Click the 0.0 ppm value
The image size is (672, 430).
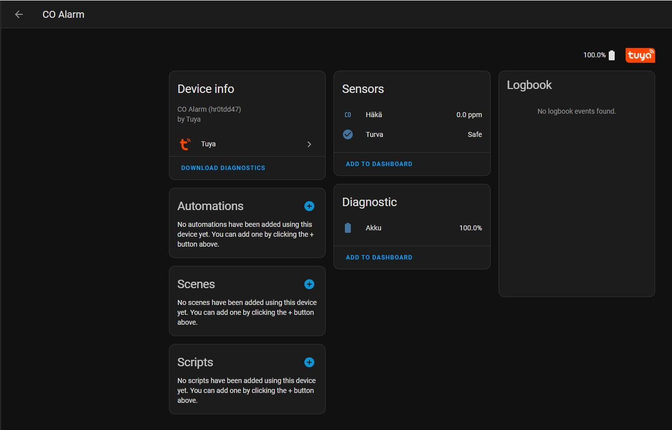pos(469,115)
